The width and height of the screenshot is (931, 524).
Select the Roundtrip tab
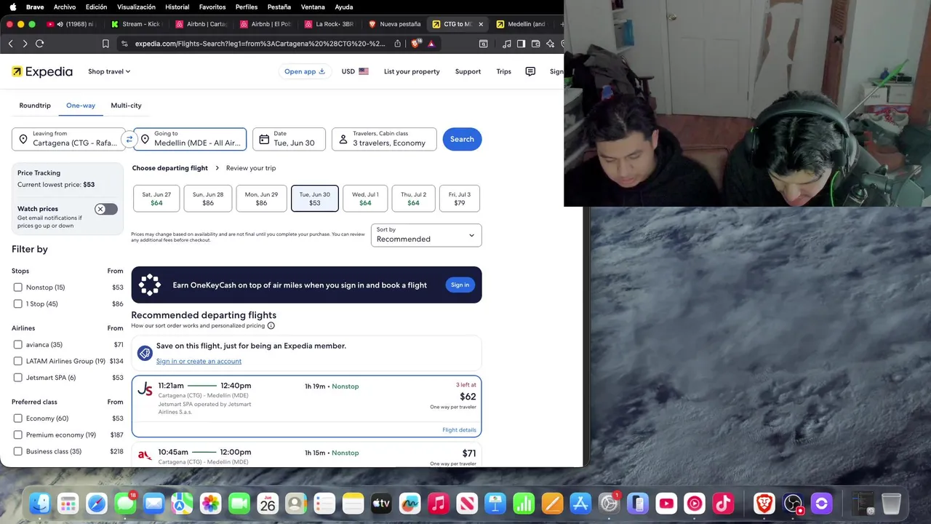(35, 106)
